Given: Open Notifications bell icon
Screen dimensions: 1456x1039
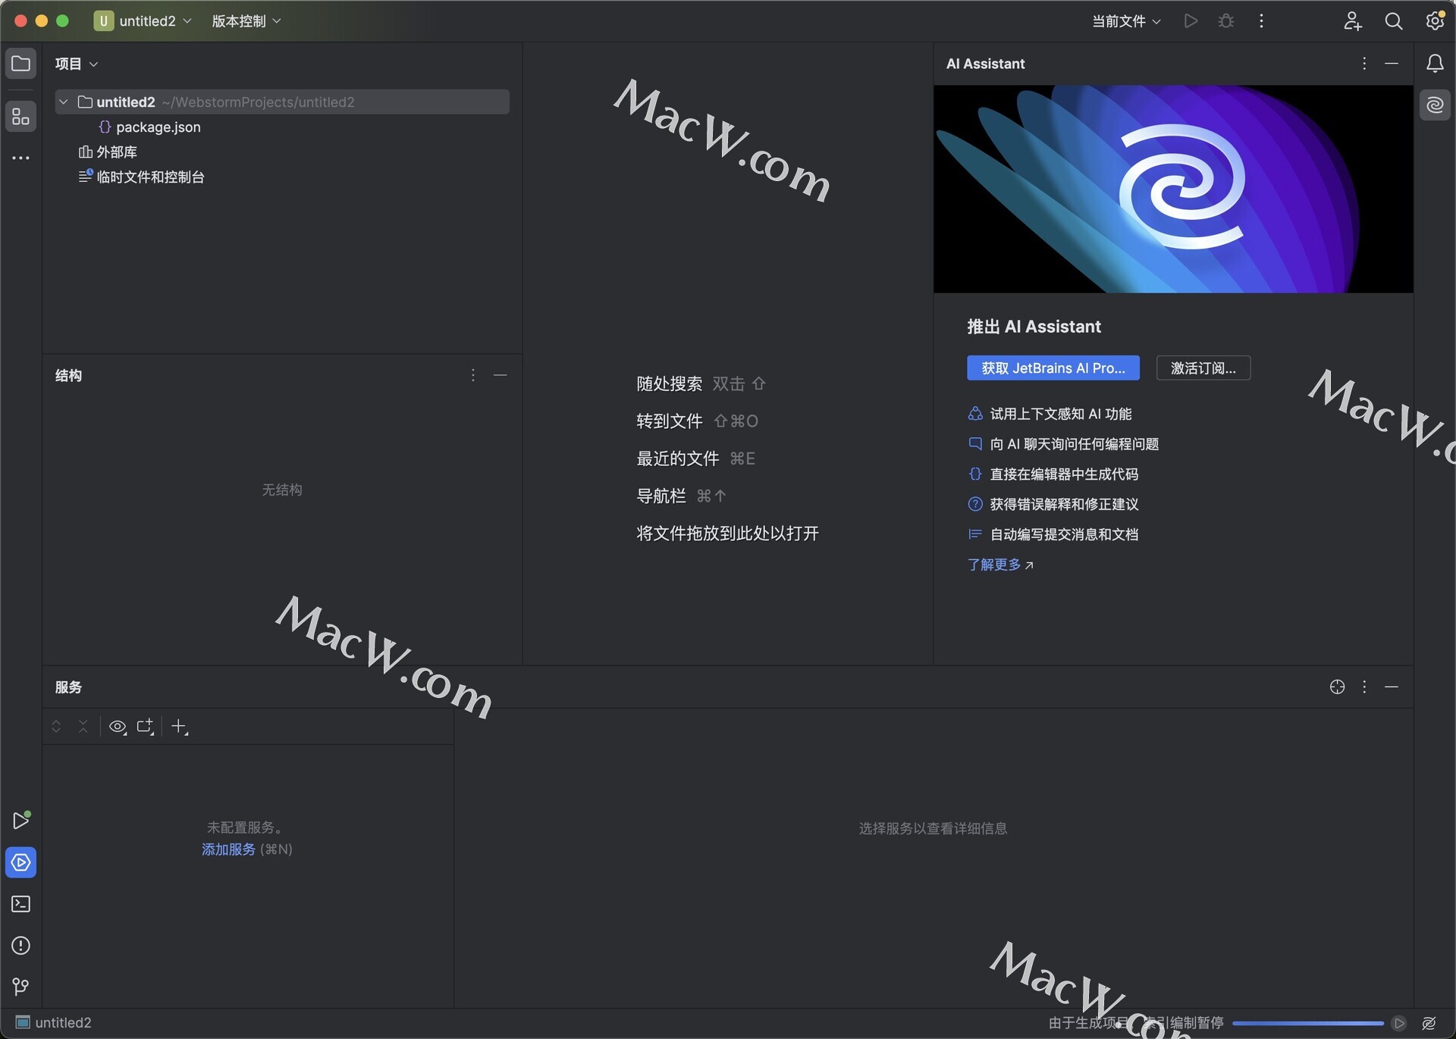Looking at the screenshot, I should (x=1435, y=64).
